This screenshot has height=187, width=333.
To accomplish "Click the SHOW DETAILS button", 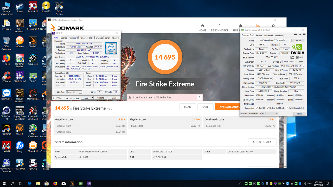I will tap(262, 142).
